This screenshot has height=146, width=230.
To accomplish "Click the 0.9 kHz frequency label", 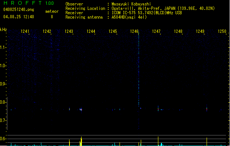I will click(x=3, y=84).
